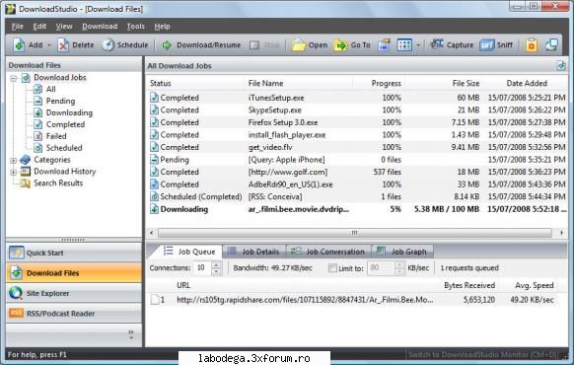Open the Tools menu
The width and height of the screenshot is (574, 365).
tap(135, 27)
